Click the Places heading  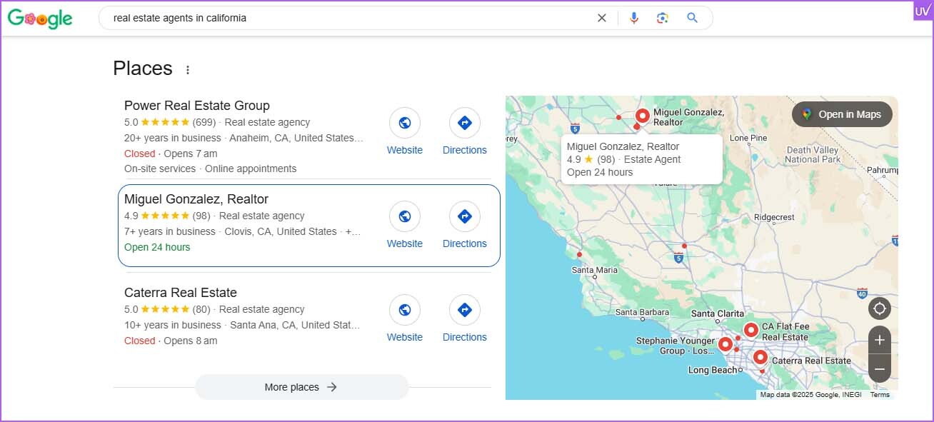143,69
